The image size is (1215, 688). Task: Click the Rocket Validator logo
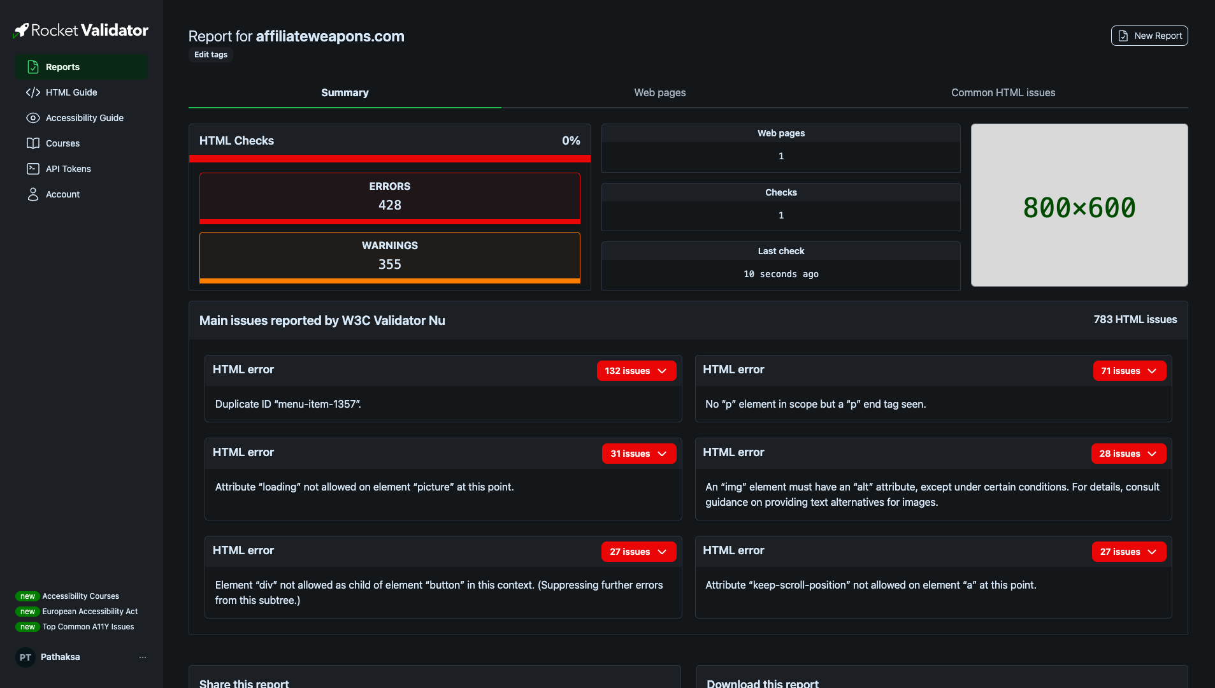[80, 29]
